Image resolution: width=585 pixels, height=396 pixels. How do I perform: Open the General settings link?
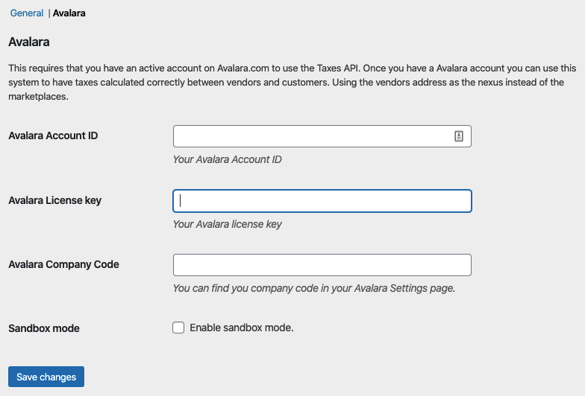click(27, 13)
